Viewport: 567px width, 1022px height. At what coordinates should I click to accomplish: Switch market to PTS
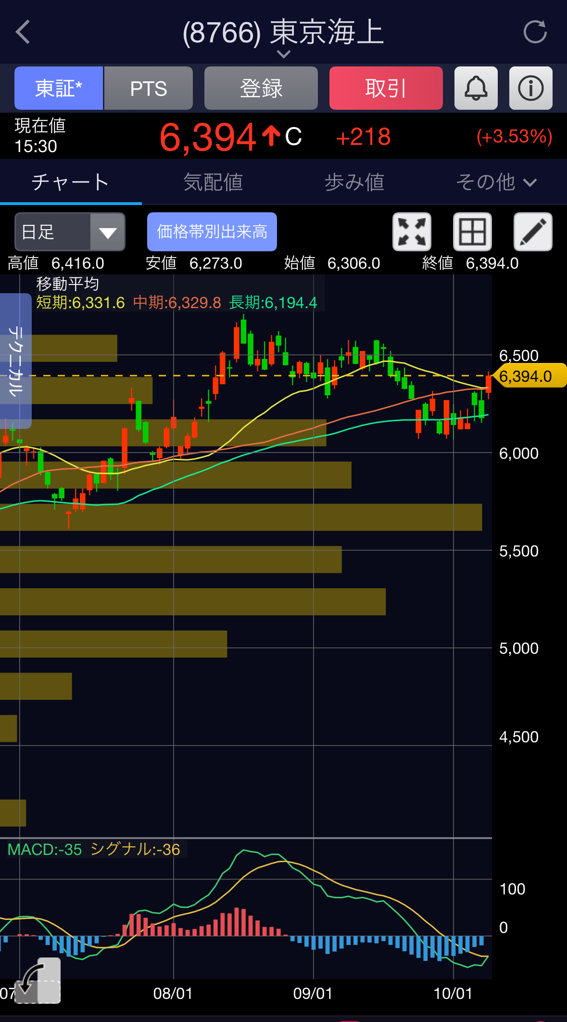click(149, 89)
